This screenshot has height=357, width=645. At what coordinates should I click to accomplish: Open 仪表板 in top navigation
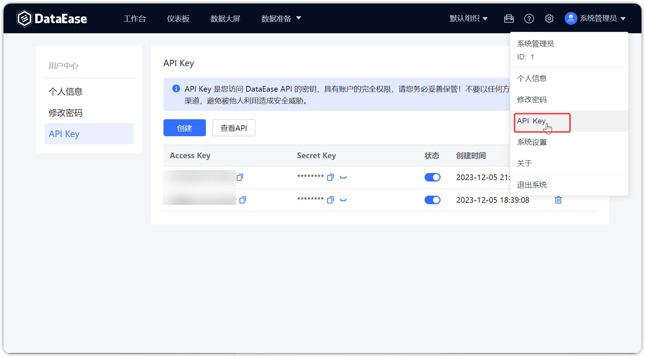tap(178, 19)
